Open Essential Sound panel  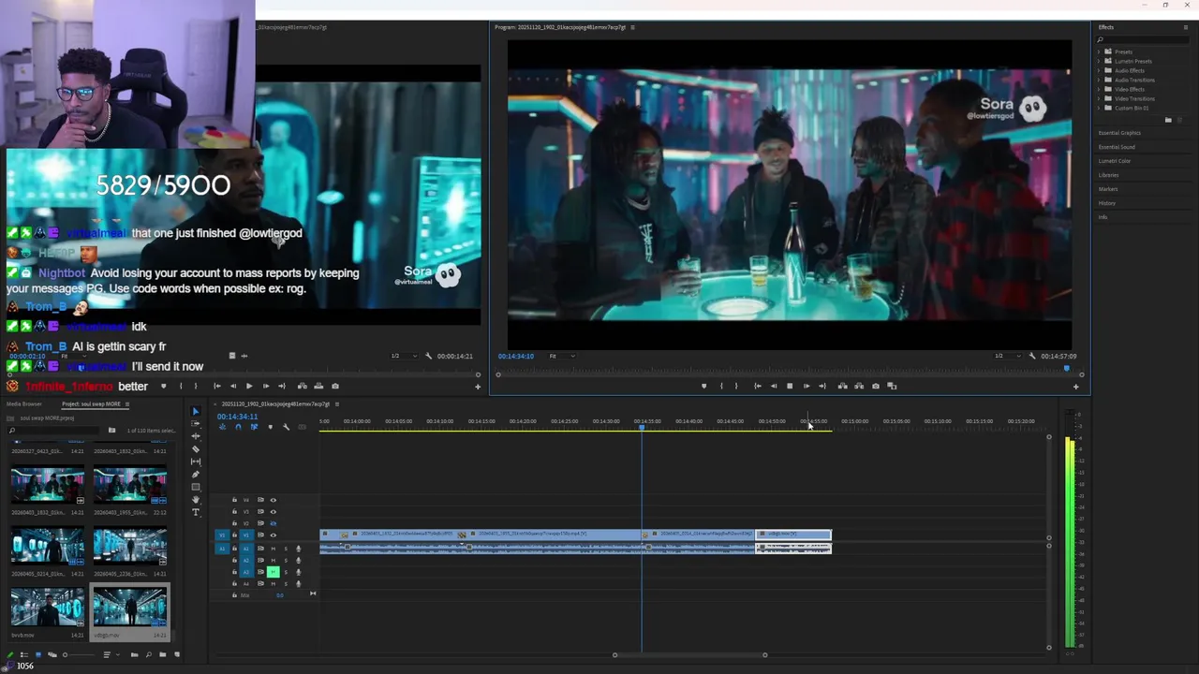tap(1117, 147)
